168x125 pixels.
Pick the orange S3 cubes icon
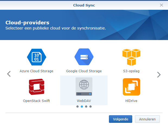pos(131,57)
